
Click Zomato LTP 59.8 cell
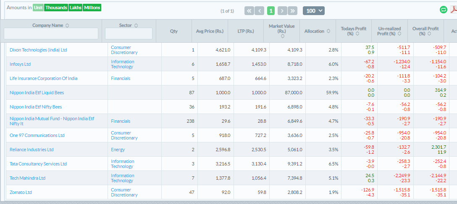coord(252,192)
